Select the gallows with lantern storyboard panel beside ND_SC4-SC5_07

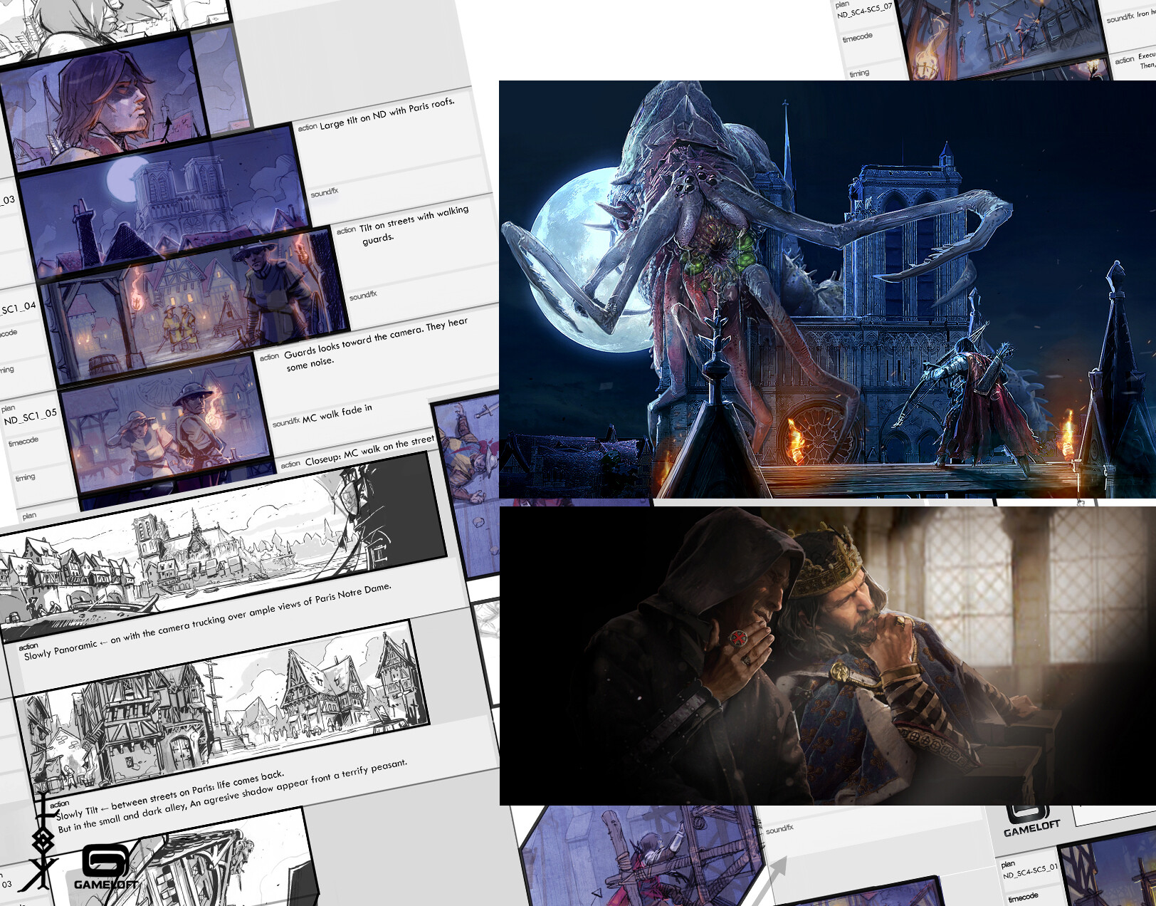[x=1004, y=37]
